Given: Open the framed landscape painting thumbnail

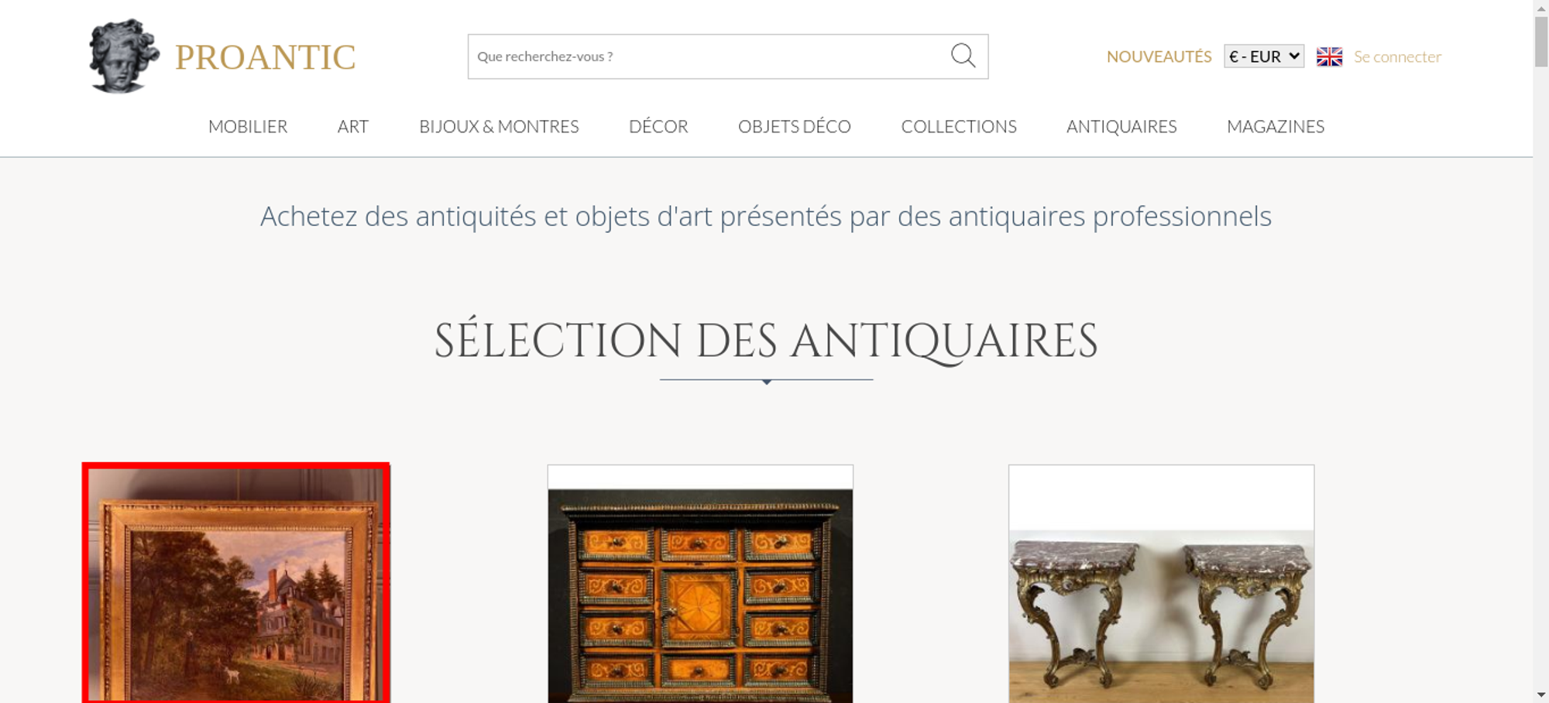Looking at the screenshot, I should pyautogui.click(x=236, y=584).
